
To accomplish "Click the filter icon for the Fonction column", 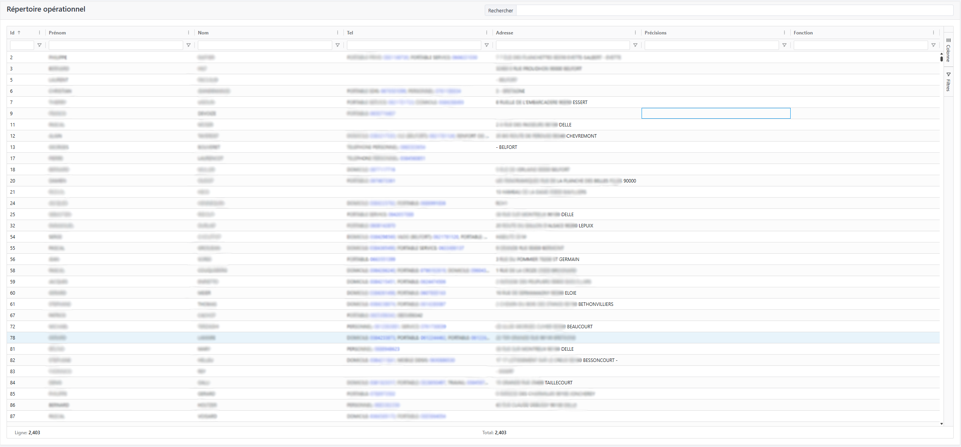I will 934,45.
